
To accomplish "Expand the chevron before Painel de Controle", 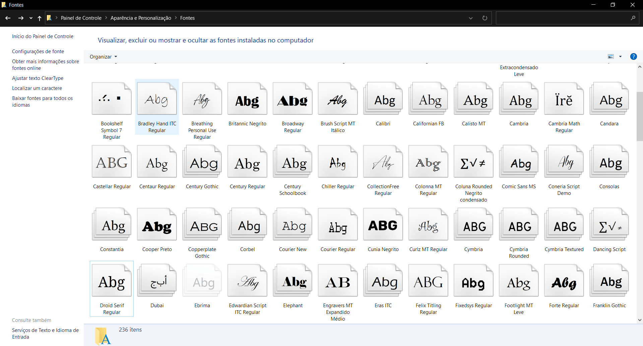I will pos(56,18).
